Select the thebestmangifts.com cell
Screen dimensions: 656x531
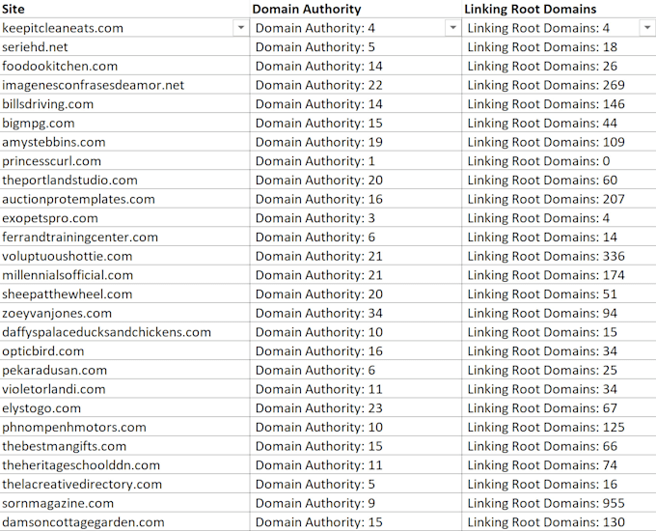point(124,446)
